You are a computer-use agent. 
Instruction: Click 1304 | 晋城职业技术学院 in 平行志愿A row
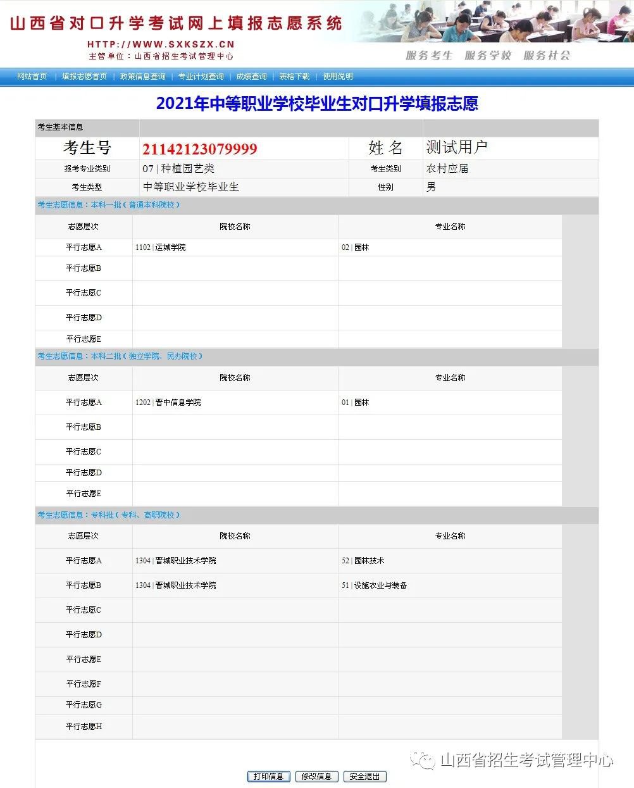(176, 561)
